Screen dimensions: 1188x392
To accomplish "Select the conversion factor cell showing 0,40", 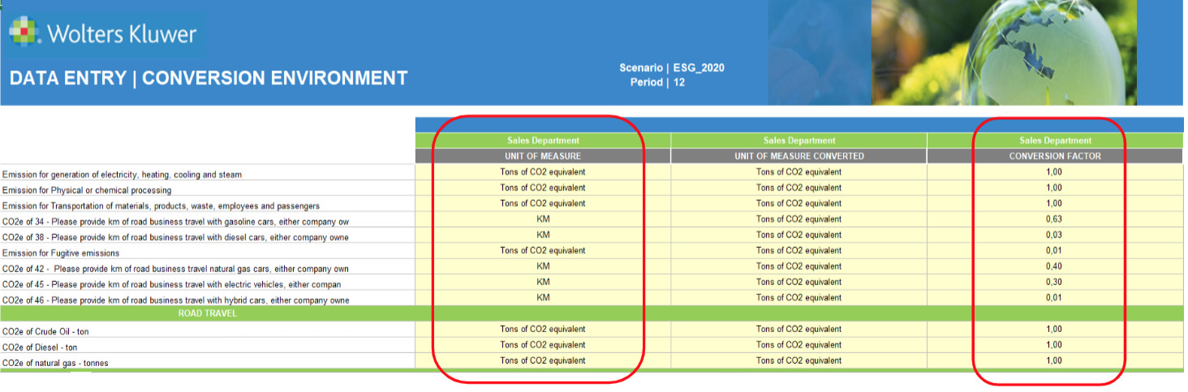I will tap(1054, 266).
